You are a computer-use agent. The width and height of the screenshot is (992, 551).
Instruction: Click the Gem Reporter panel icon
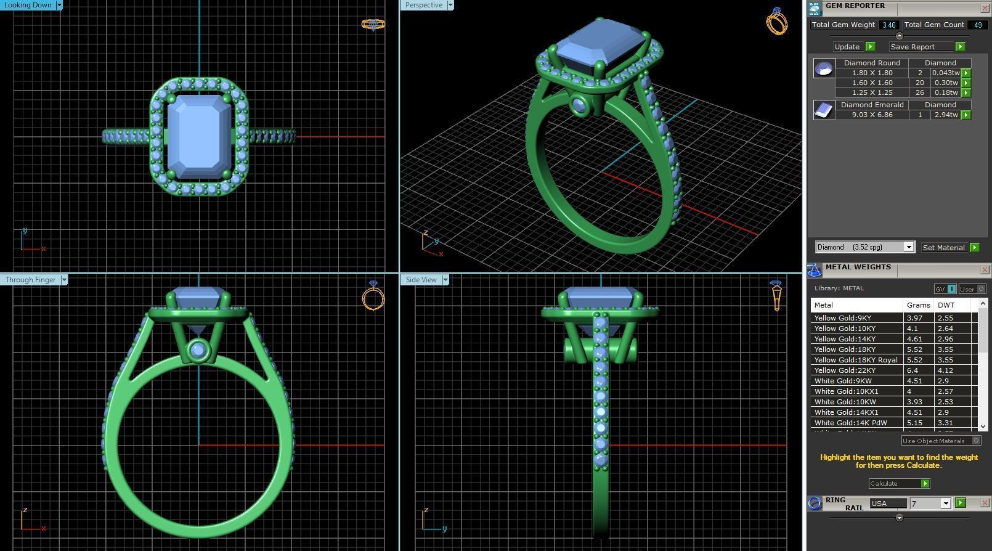(815, 8)
